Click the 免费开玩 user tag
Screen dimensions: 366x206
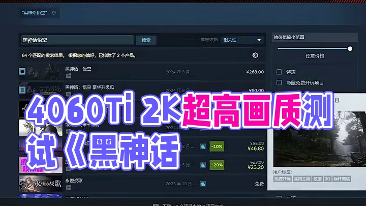point(283,179)
